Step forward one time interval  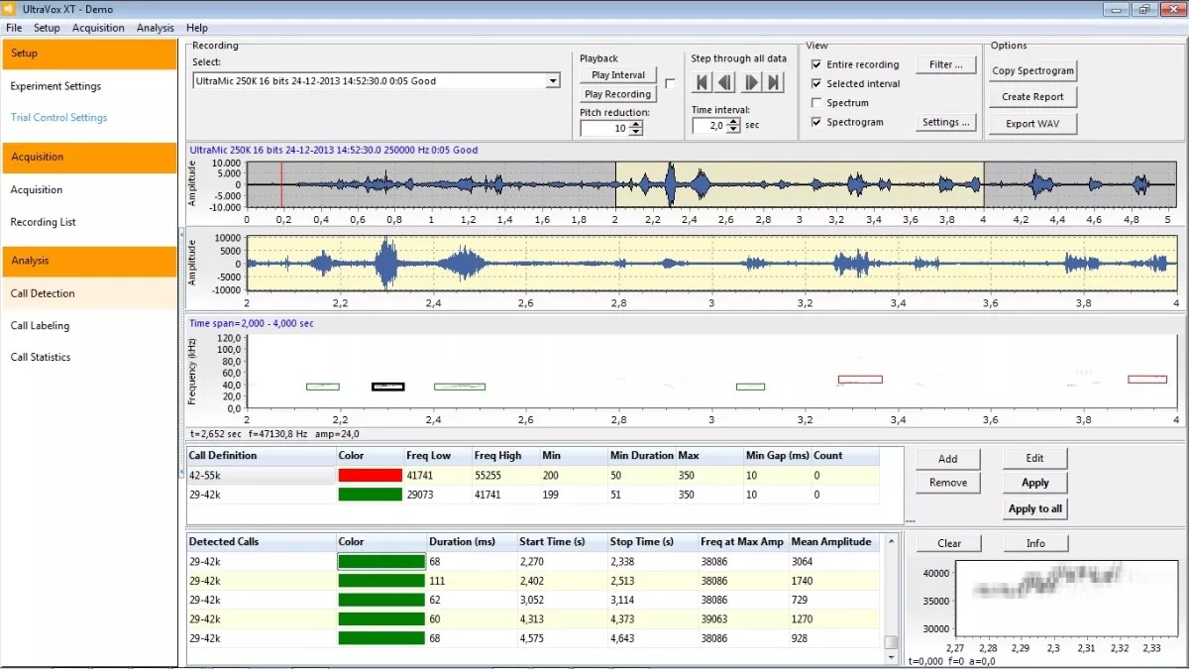[x=751, y=83]
